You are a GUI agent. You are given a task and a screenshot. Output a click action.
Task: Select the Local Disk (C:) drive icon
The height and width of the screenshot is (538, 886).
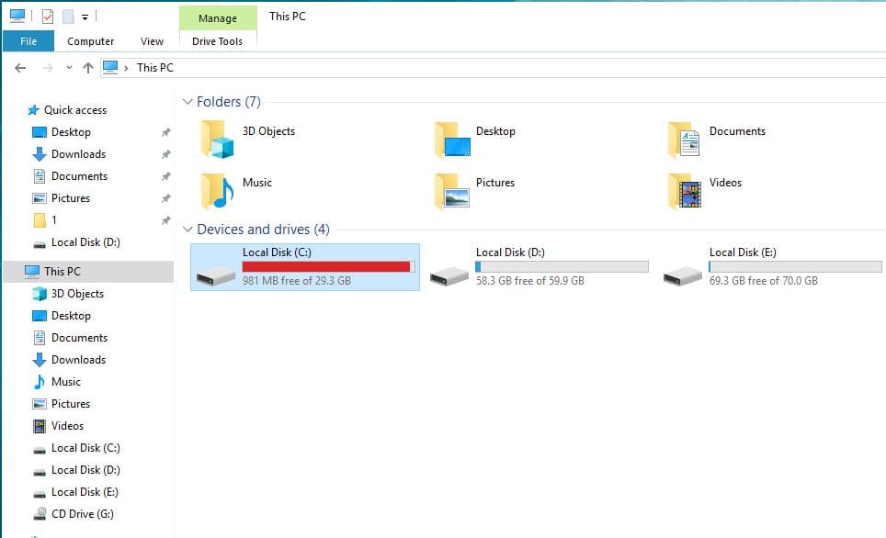pos(215,276)
